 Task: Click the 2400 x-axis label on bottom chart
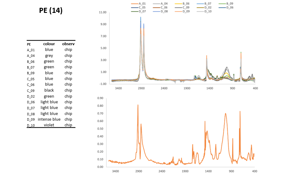click(162, 172)
